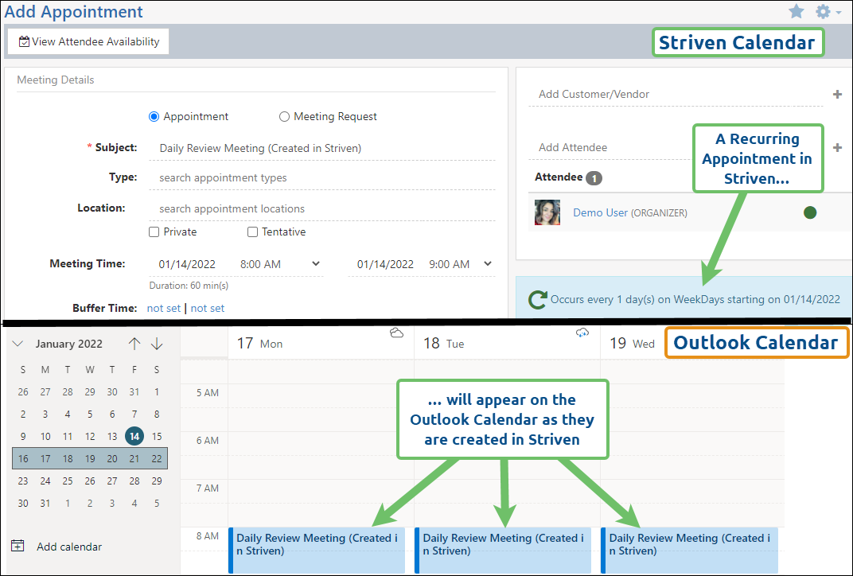Click the Tuesday rain weather icon
The height and width of the screenshot is (576, 853).
(582, 333)
